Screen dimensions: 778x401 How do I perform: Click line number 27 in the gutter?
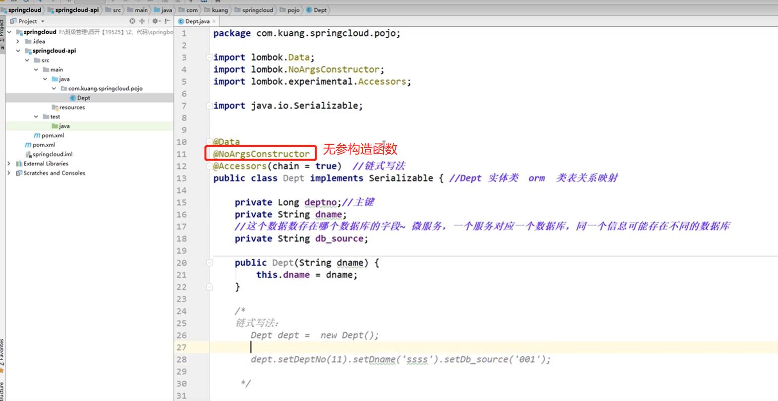[x=181, y=347]
